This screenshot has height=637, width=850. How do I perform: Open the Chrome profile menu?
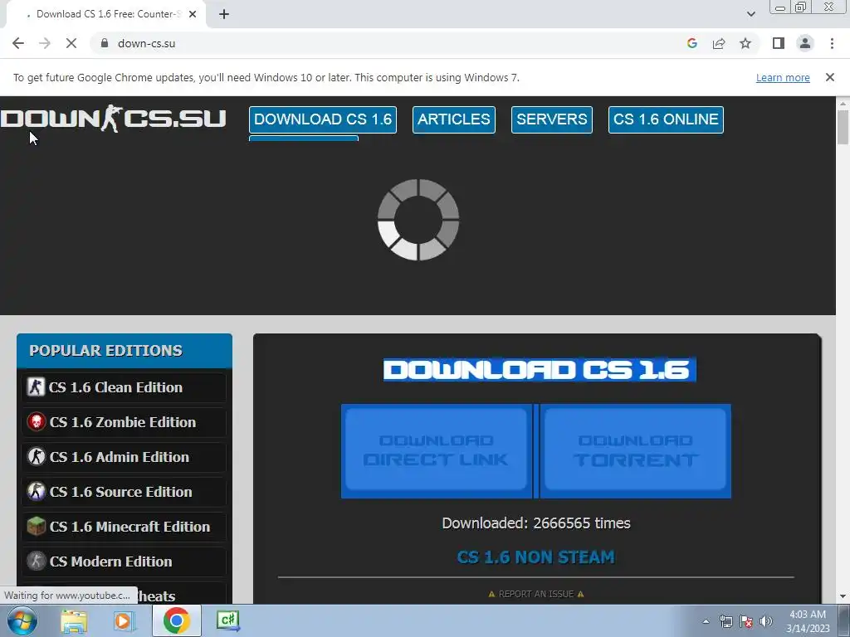click(805, 43)
